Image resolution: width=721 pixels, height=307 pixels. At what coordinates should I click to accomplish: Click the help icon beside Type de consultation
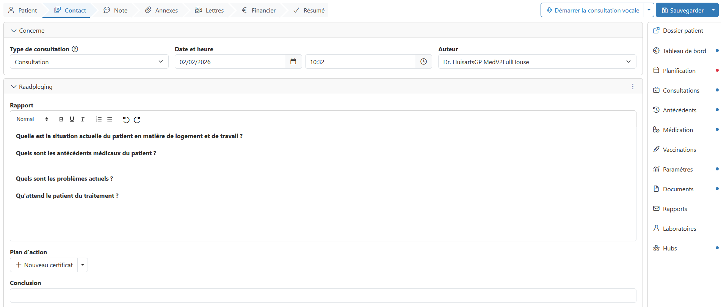75,49
